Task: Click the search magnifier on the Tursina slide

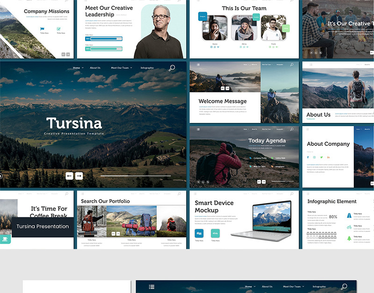Action: 172,68
